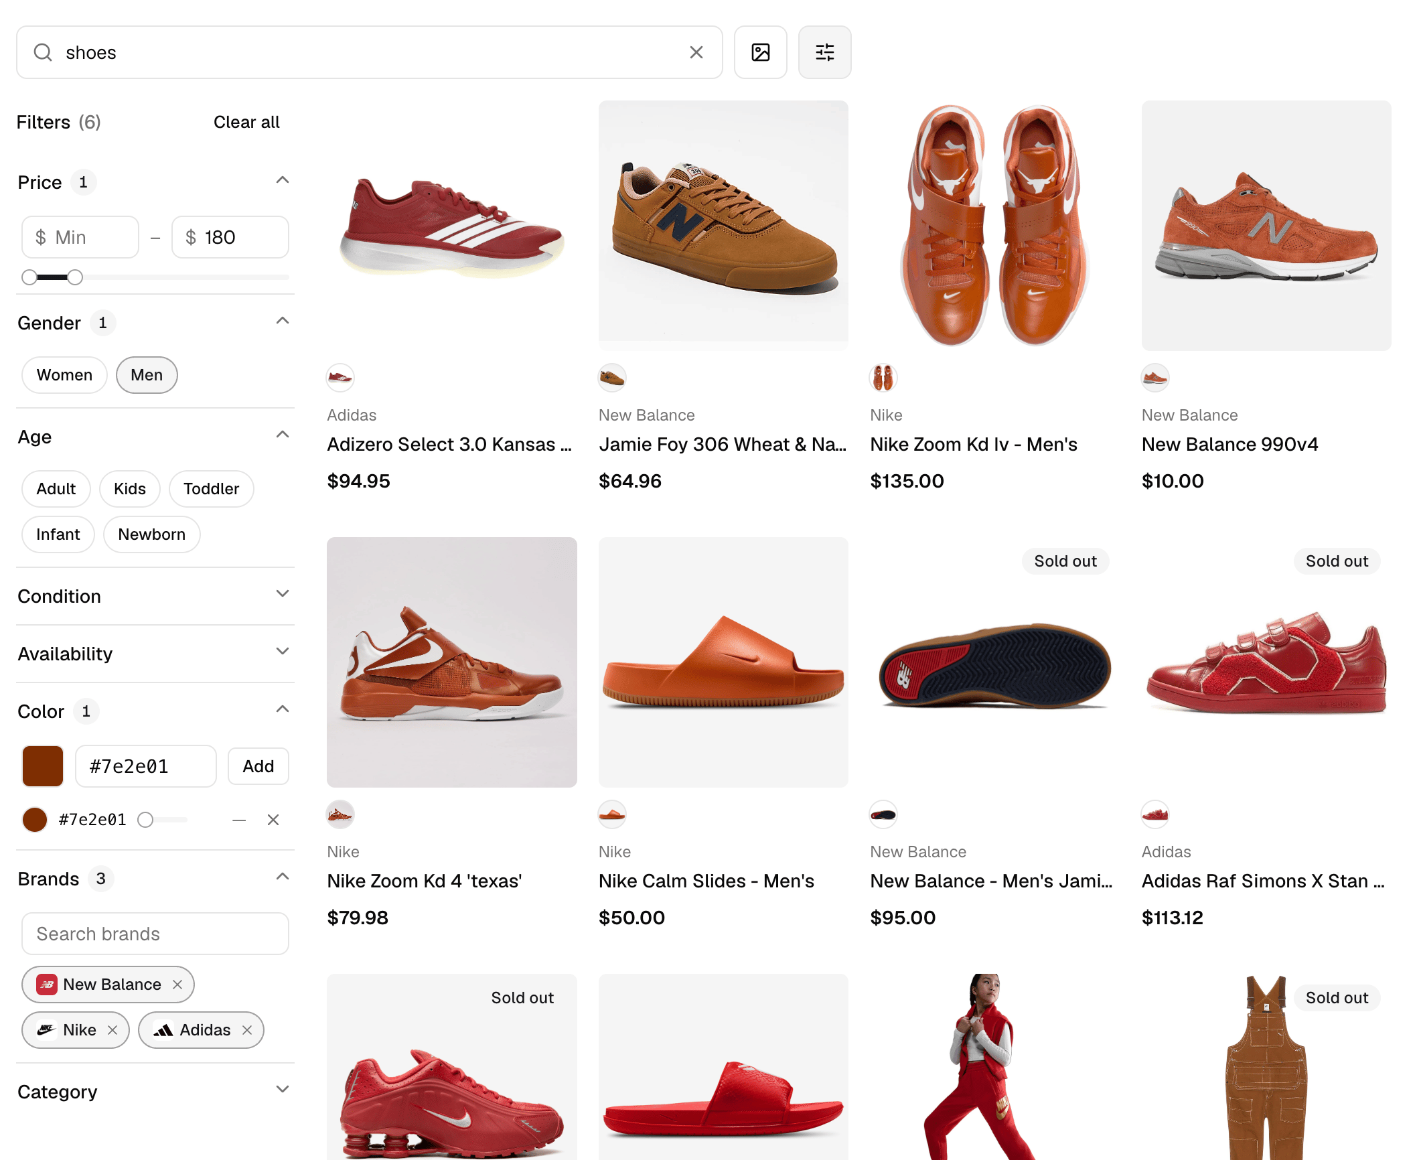Toggle Infant age filter

point(58,534)
